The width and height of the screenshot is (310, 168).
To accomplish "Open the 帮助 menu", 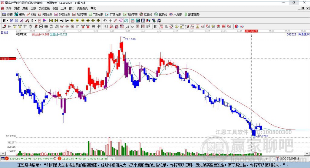I will 93,8.
